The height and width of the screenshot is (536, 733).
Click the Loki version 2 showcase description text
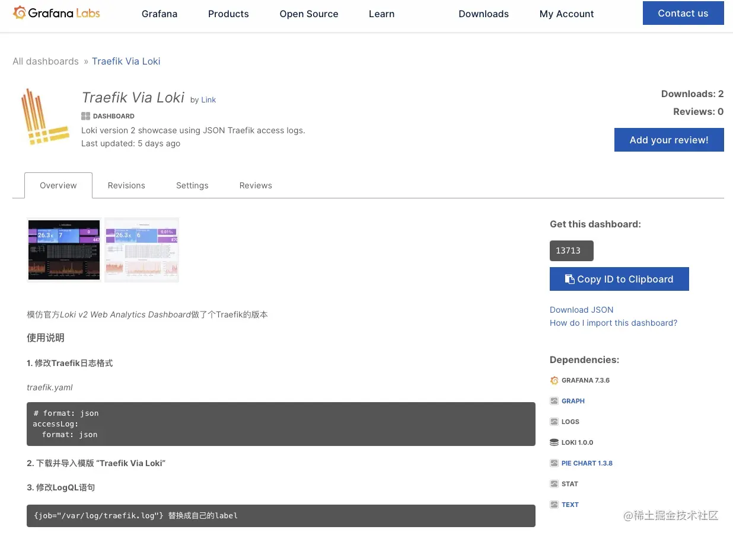pyautogui.click(x=193, y=130)
